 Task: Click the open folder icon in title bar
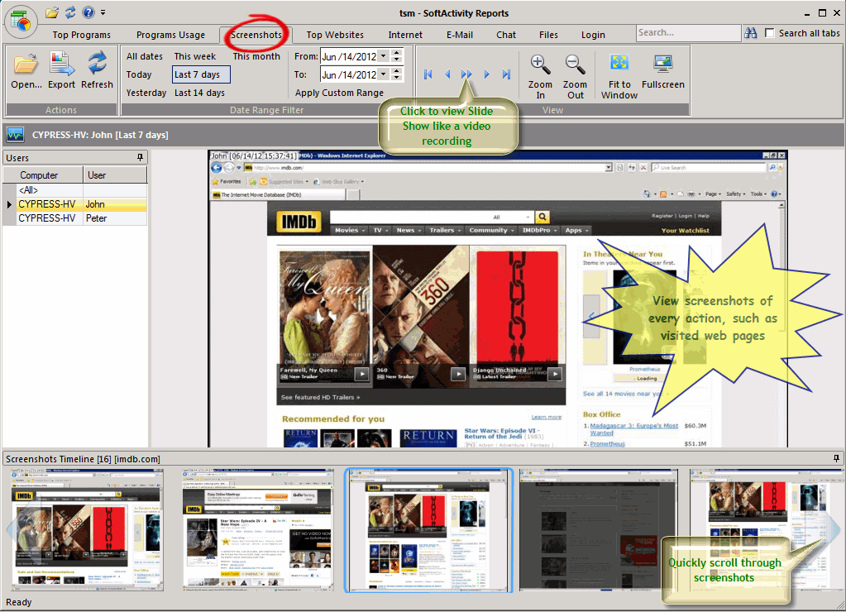point(52,12)
